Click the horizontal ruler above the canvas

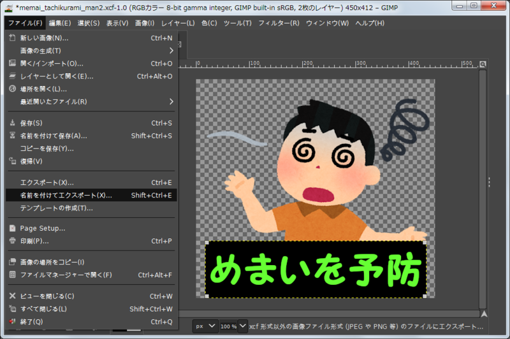(x=329, y=64)
